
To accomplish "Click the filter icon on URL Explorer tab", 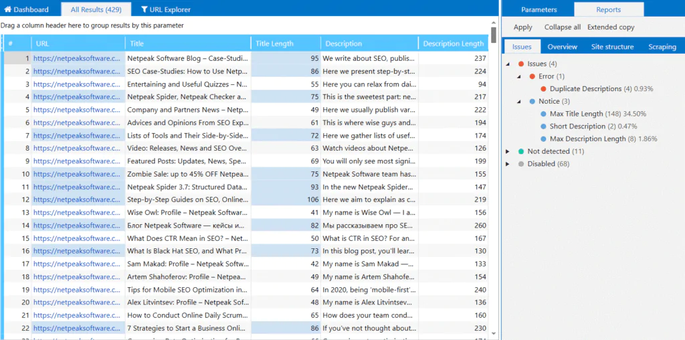I will tap(144, 9).
